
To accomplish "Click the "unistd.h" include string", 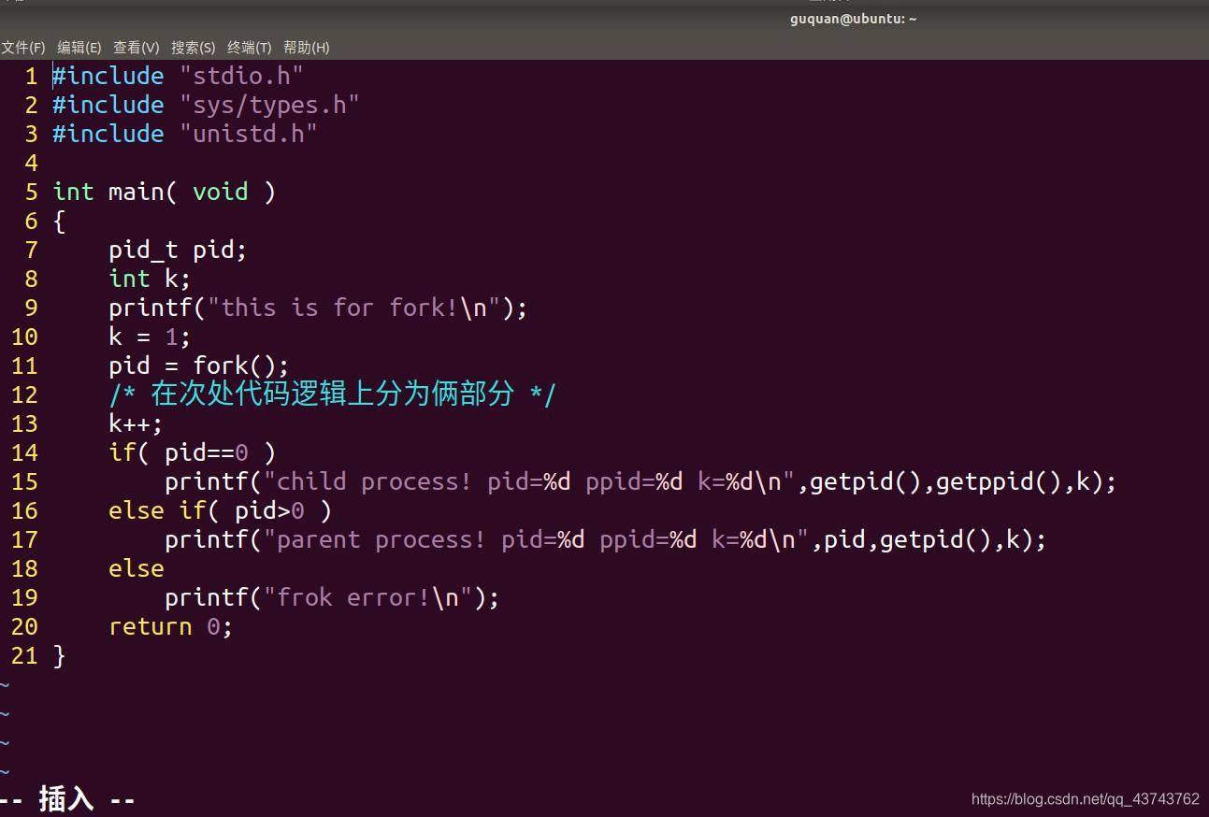I will [249, 134].
